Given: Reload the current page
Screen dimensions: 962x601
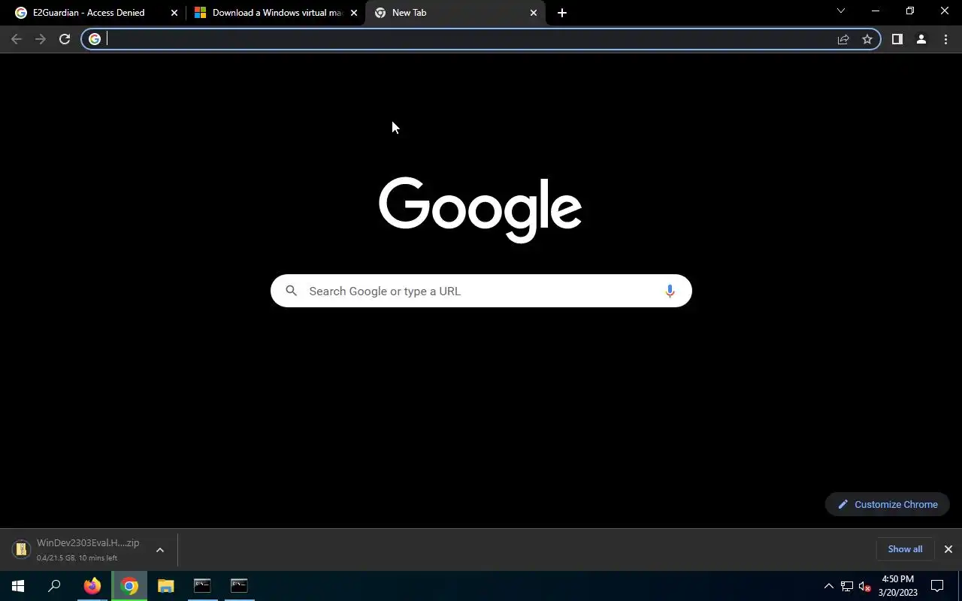Looking at the screenshot, I should click(x=65, y=39).
